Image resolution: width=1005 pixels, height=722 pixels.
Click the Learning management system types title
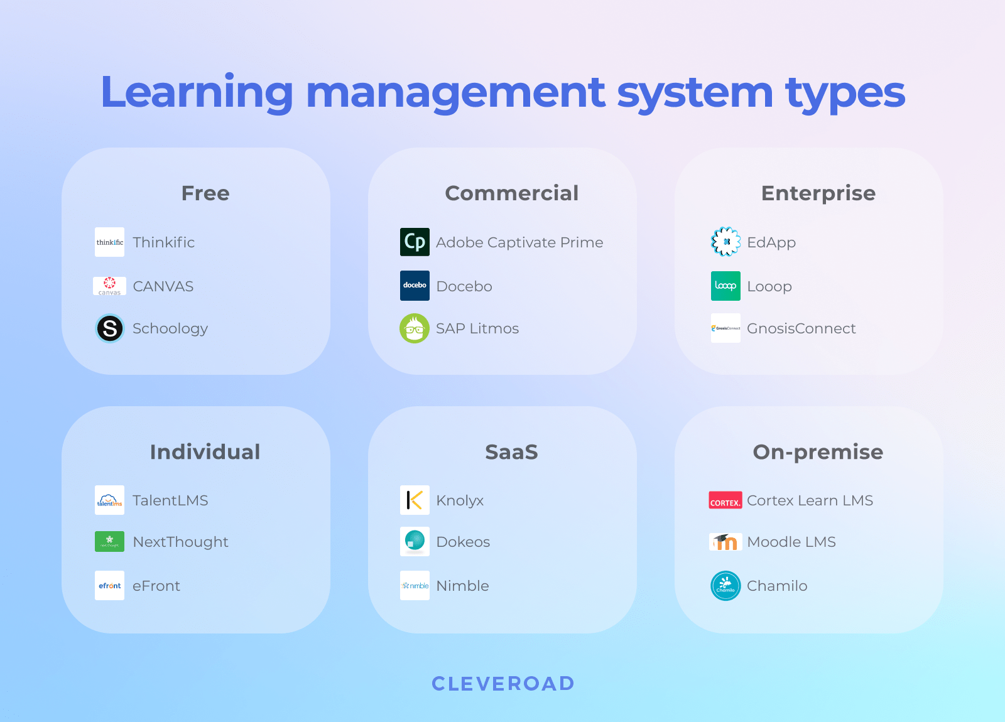pyautogui.click(x=503, y=93)
